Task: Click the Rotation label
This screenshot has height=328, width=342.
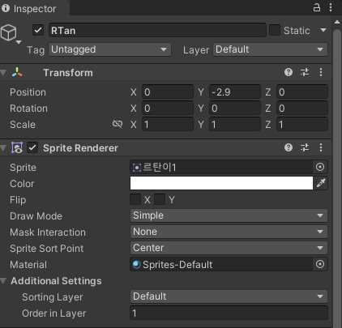Action: (28, 109)
